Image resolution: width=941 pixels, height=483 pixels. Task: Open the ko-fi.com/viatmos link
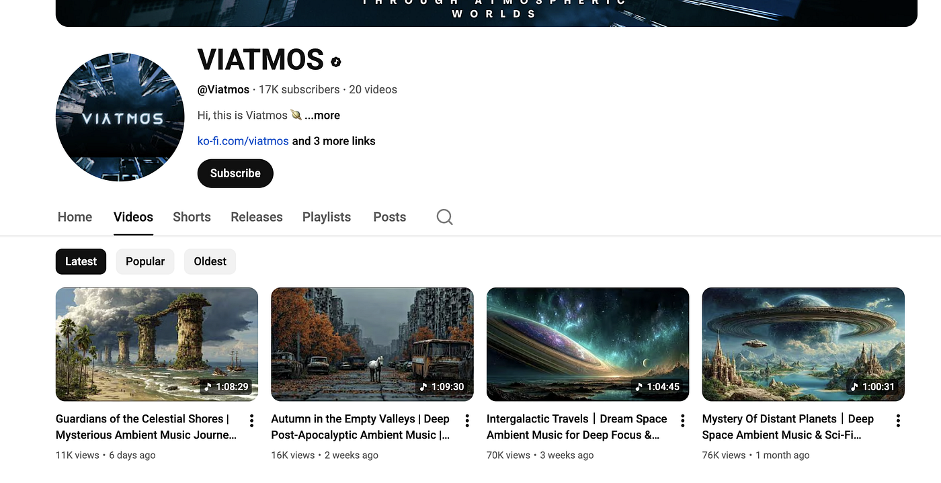[243, 141]
